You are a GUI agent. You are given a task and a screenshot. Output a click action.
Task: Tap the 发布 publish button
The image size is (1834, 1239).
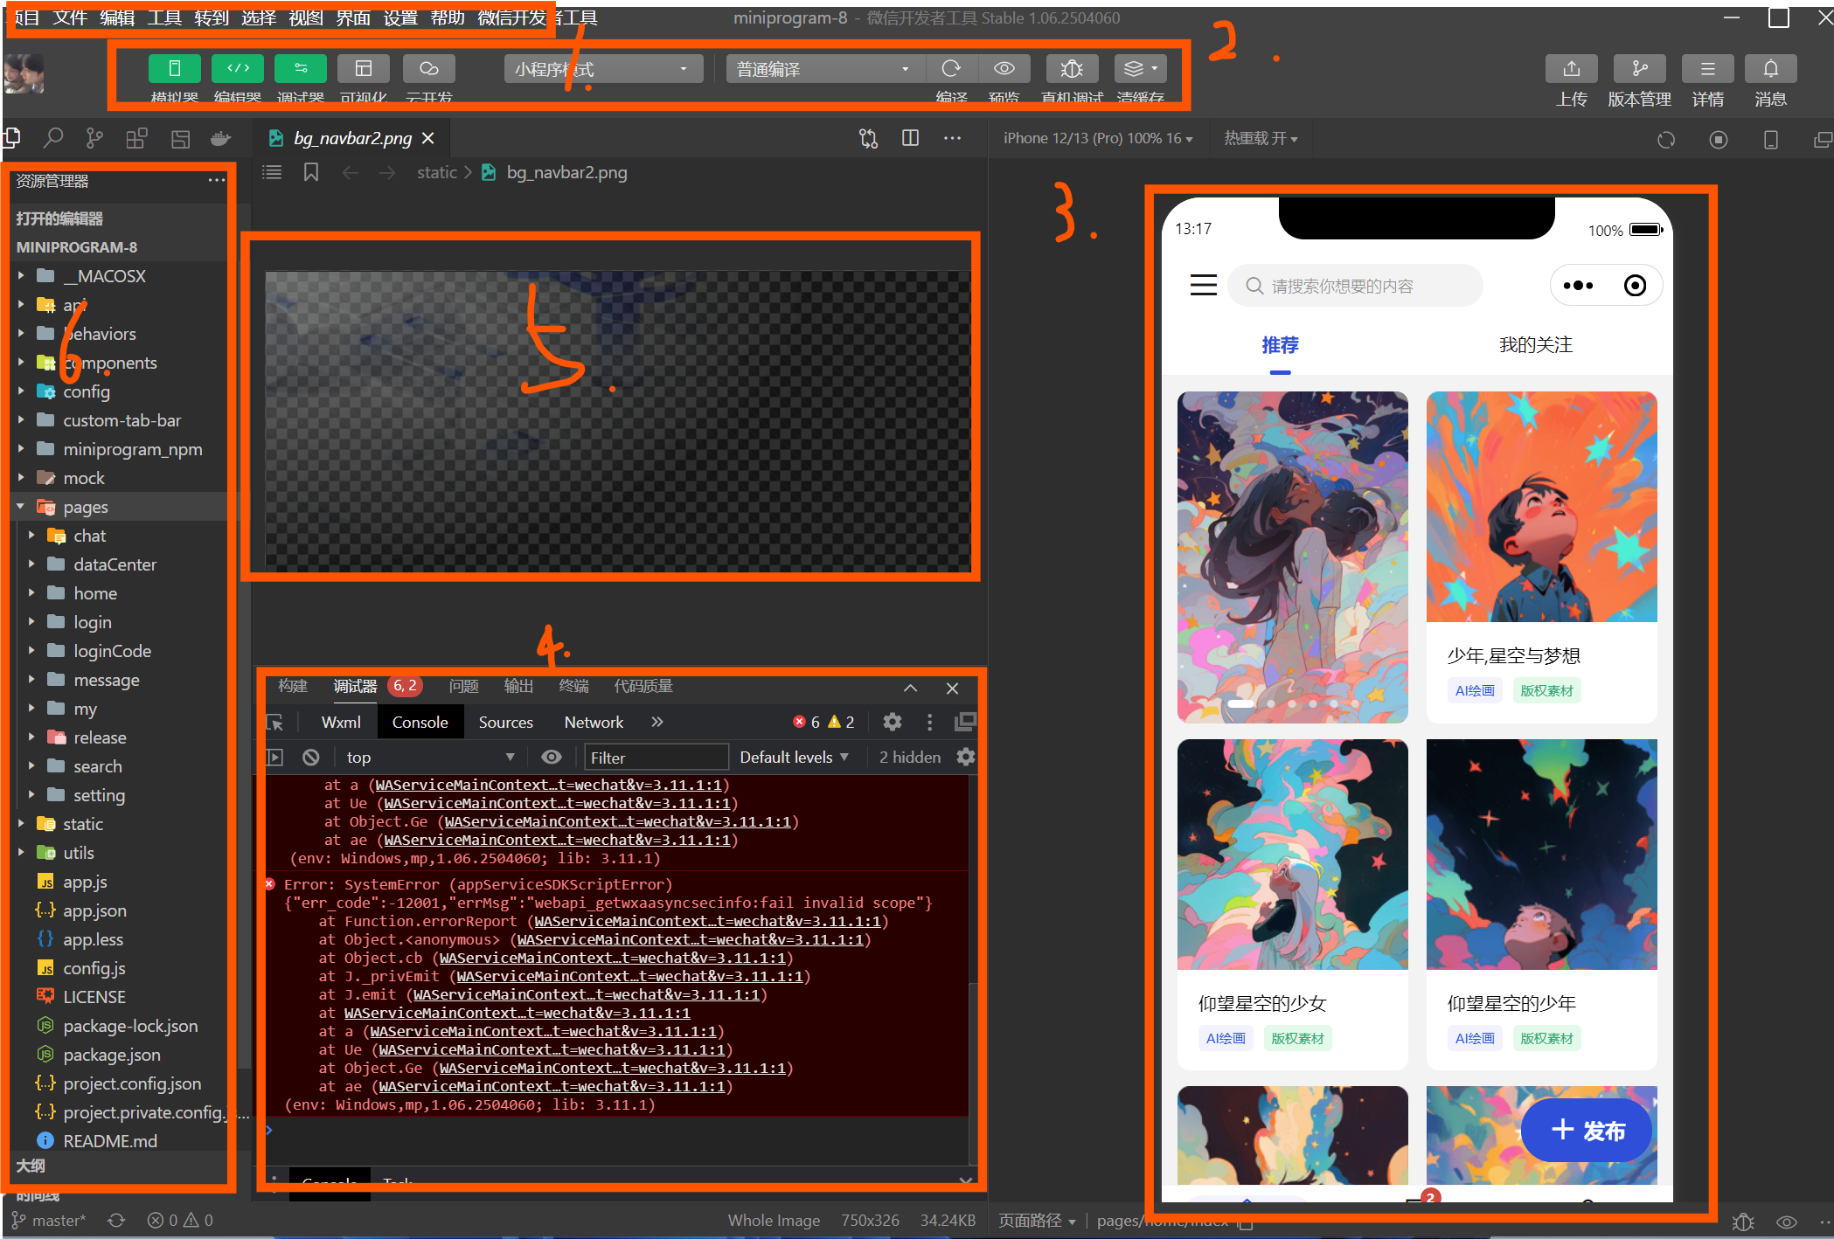point(1587,1131)
